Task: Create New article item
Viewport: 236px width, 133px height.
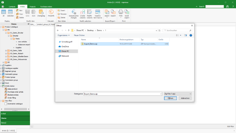Action: [19, 10]
